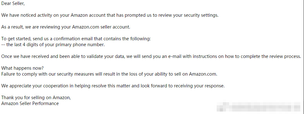The width and height of the screenshot is (304, 114).
Task: Click the "We appreciate your cooperation" sentence
Action: tap(113, 86)
